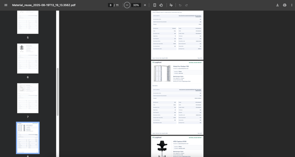
Task: Click the zoom in plus button
Action: click(x=145, y=5)
